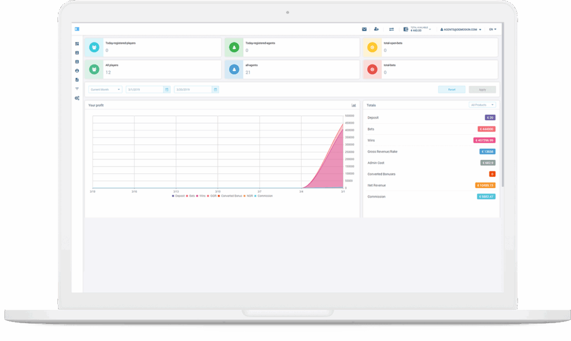
Task: Click the Reset button
Action: click(452, 89)
